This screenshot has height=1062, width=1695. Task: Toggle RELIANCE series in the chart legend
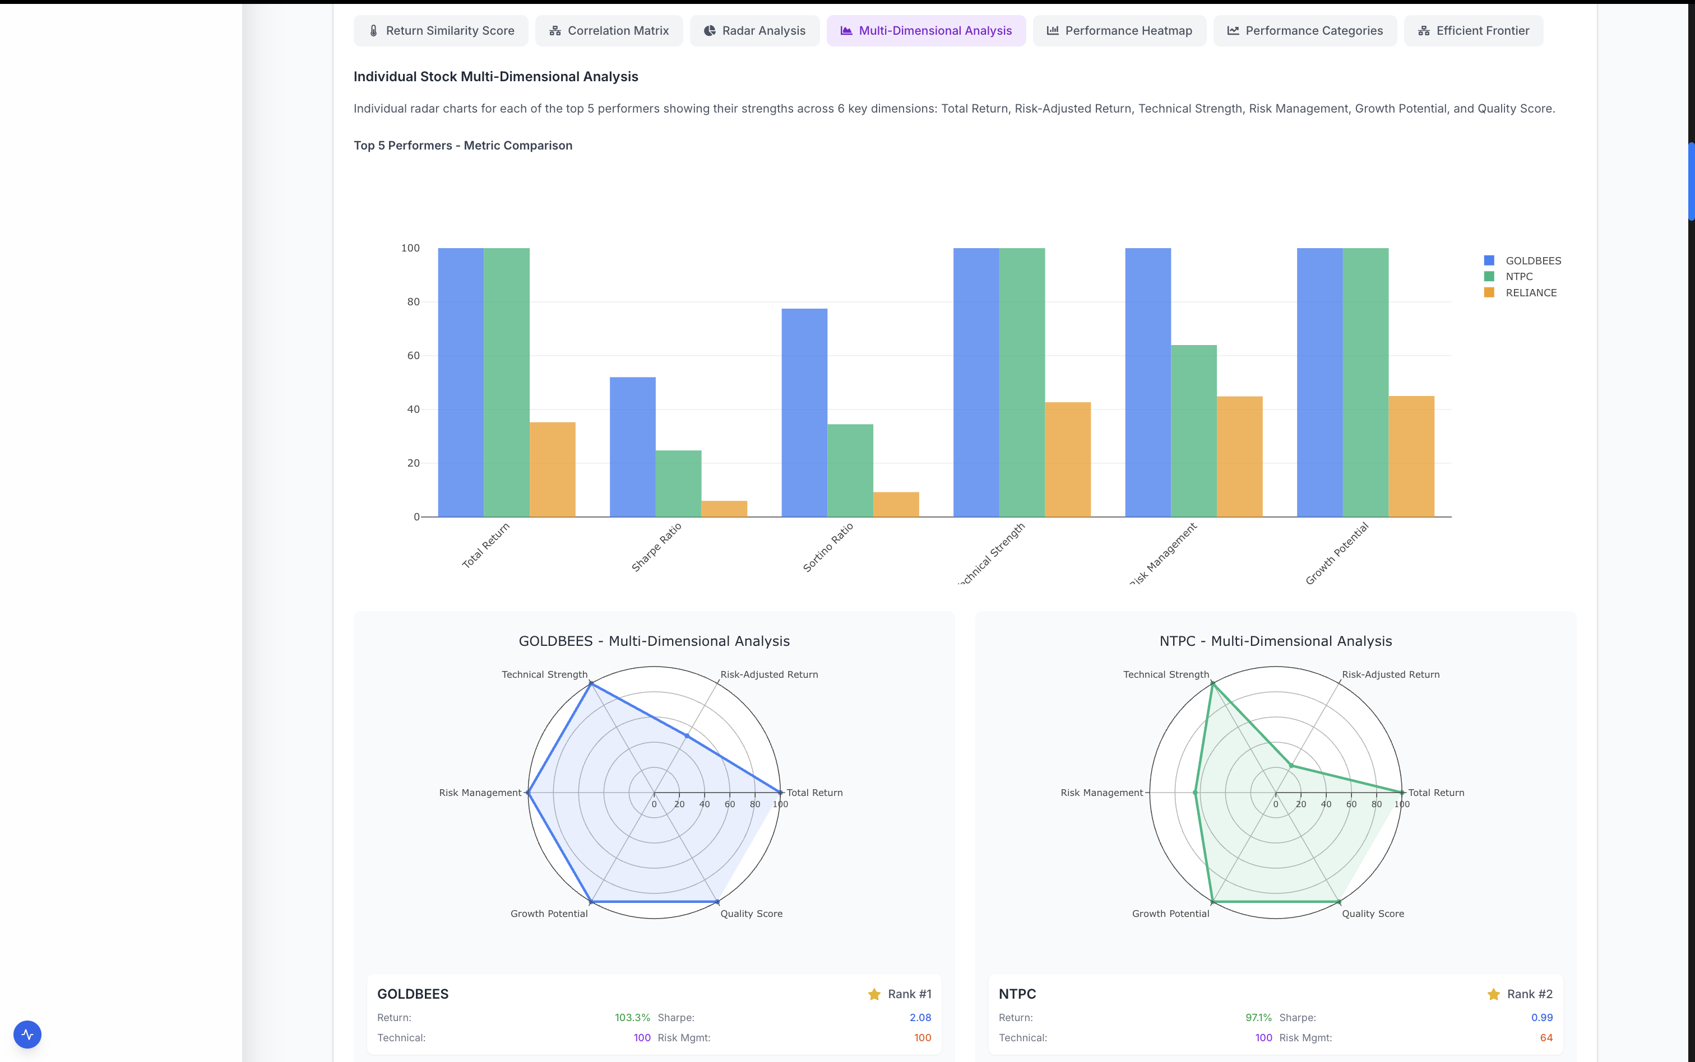(x=1520, y=293)
